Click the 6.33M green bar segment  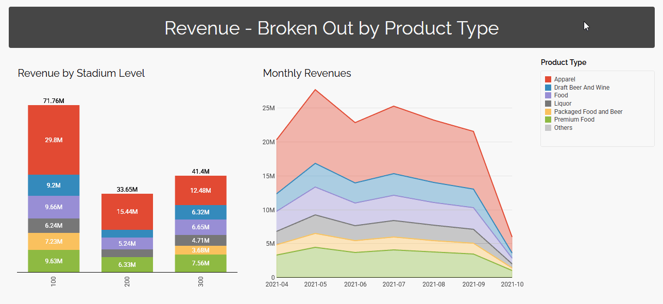point(127,264)
